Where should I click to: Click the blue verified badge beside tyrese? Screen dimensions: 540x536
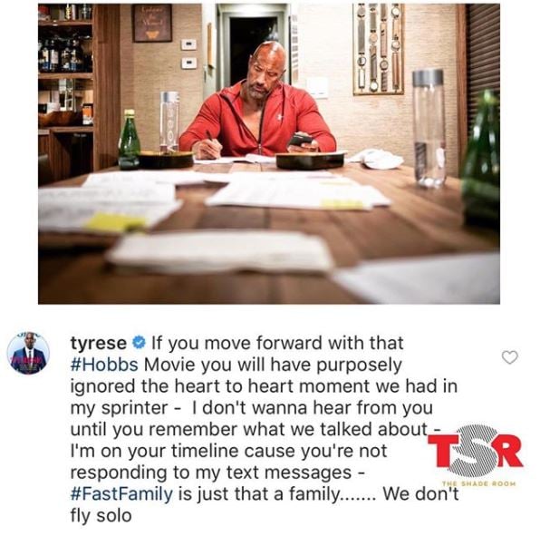139,343
